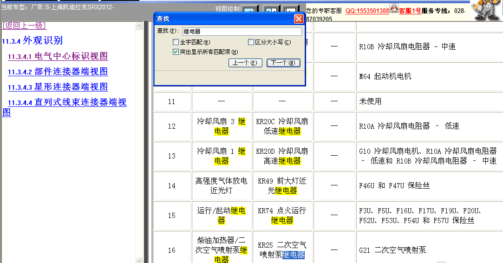Click row number 11 cell
This screenshot has width=503, height=263.
click(172, 101)
